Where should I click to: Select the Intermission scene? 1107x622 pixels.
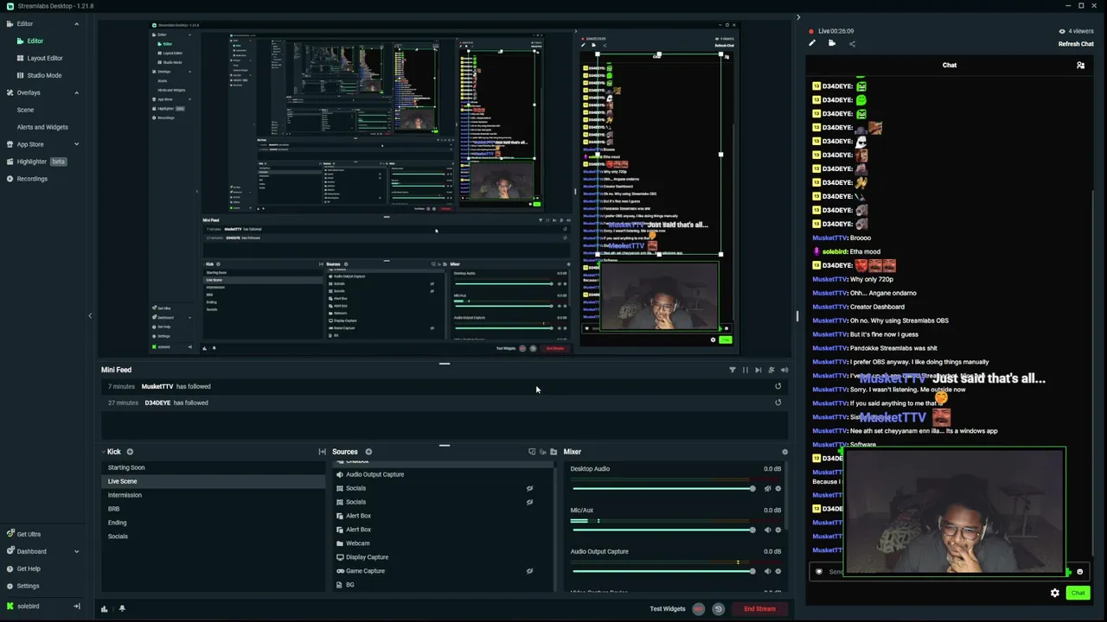213,495
